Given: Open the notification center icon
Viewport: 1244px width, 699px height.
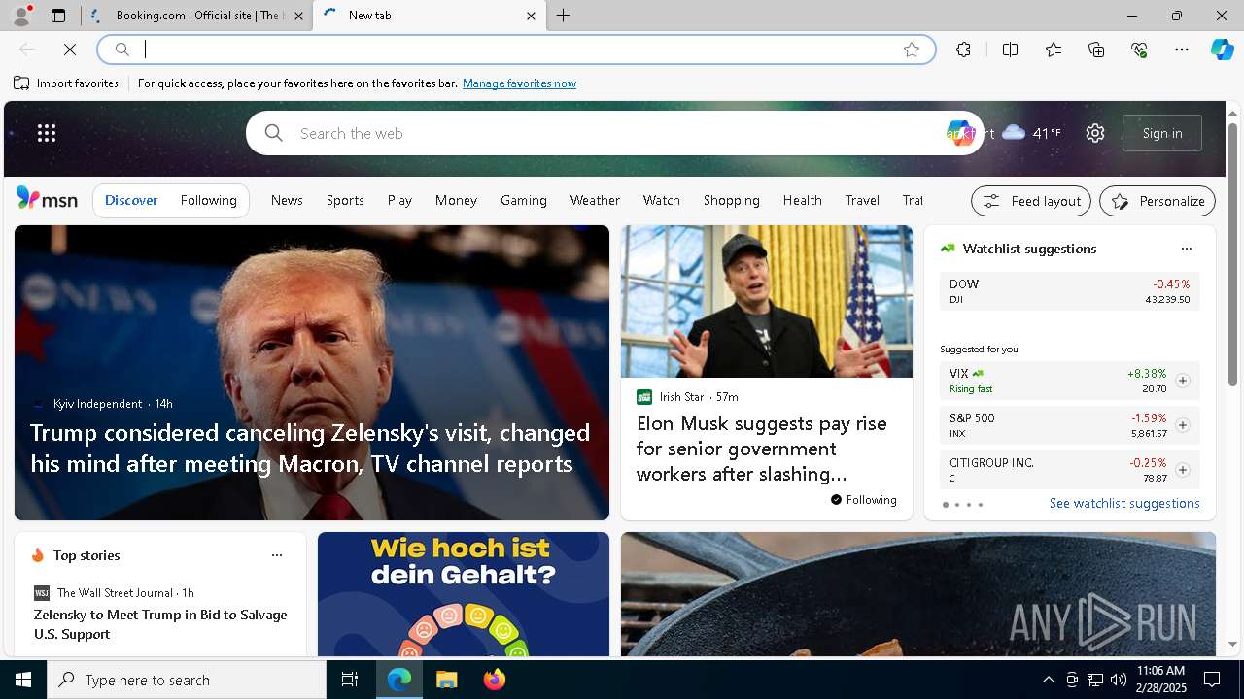Looking at the screenshot, I should (x=1212, y=680).
